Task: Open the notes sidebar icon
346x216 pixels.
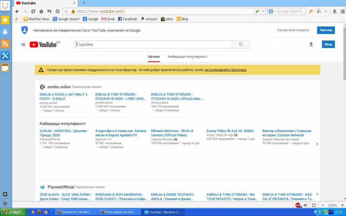Action: 5,67
